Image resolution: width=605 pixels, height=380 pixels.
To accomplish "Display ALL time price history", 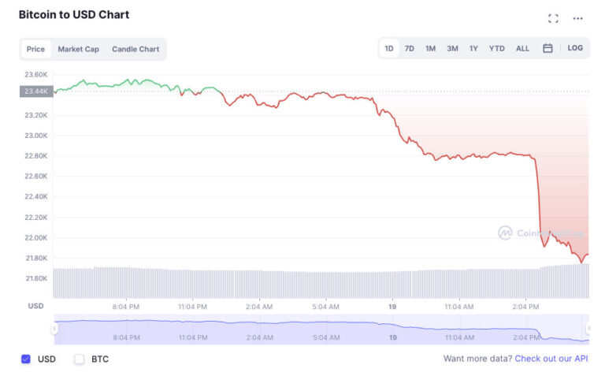I will point(522,48).
